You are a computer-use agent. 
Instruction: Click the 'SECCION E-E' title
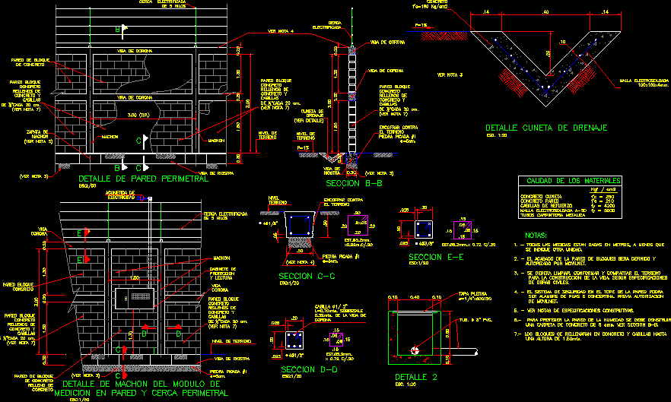(437, 257)
